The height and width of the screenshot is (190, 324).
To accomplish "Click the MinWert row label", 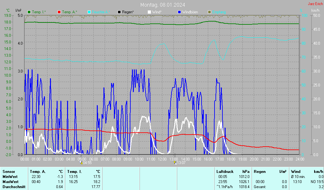I will click(x=9, y=176).
